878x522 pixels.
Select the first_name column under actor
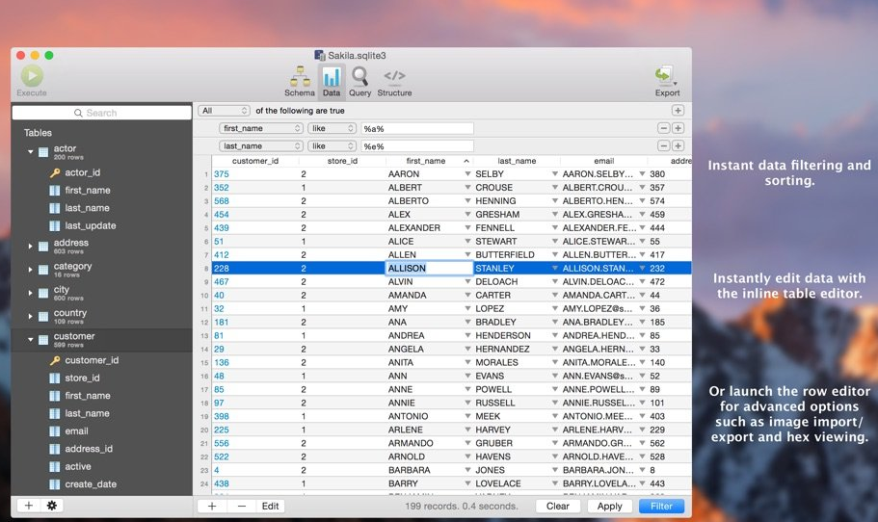(88, 191)
